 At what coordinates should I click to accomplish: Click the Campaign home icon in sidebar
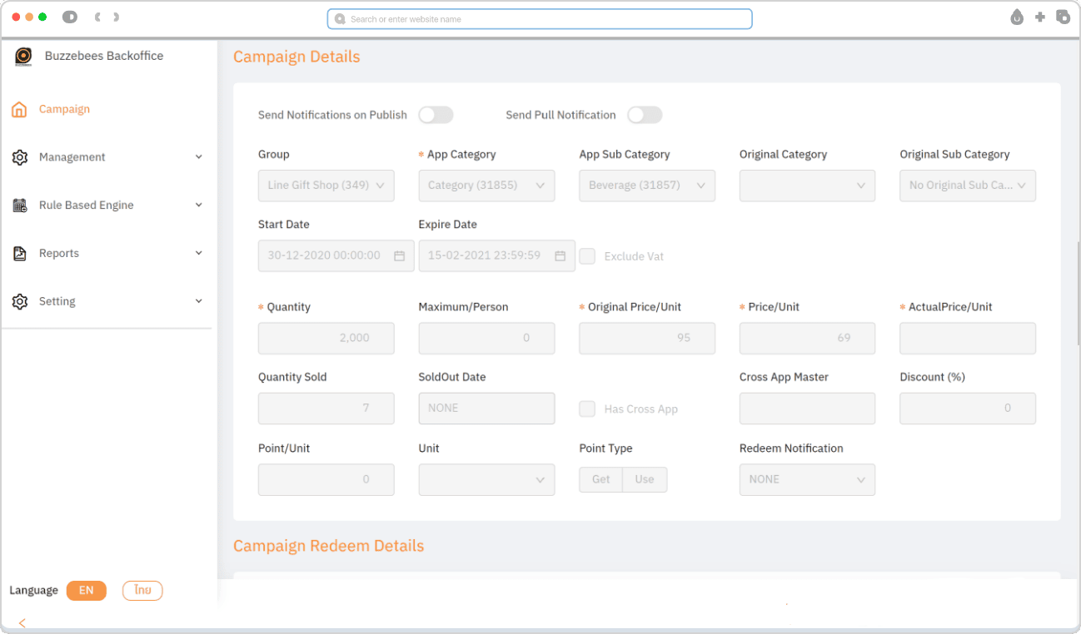pyautogui.click(x=20, y=109)
